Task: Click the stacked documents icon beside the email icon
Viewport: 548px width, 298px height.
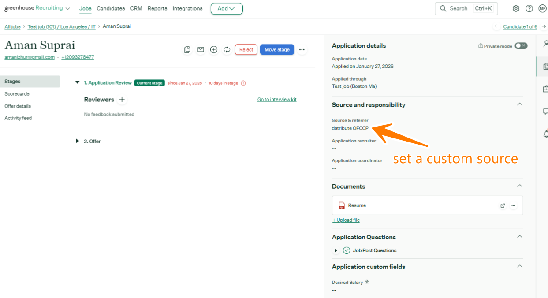Action: [x=187, y=50]
